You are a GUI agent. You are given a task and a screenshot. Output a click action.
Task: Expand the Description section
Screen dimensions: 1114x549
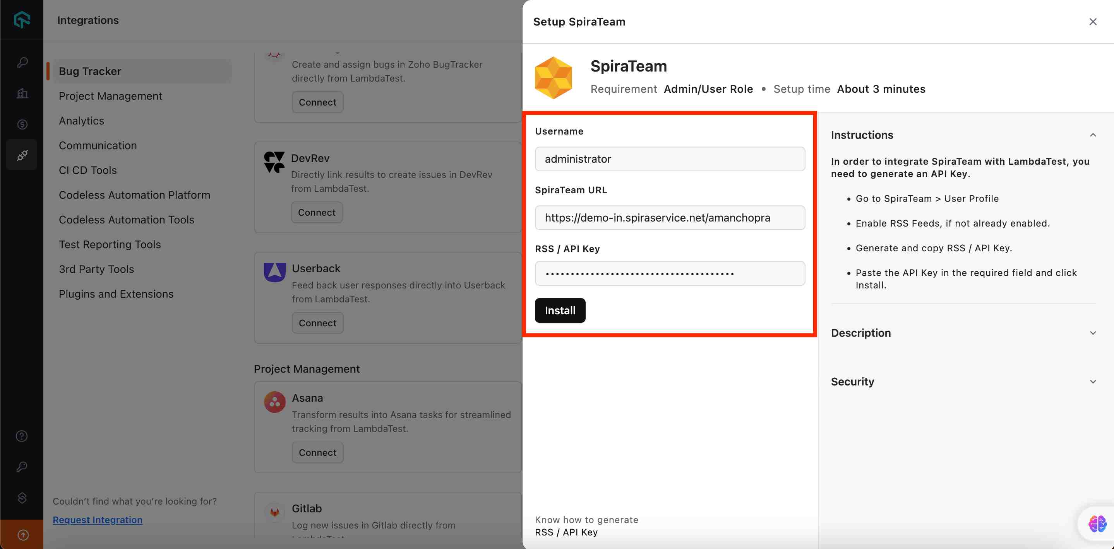pos(1092,333)
